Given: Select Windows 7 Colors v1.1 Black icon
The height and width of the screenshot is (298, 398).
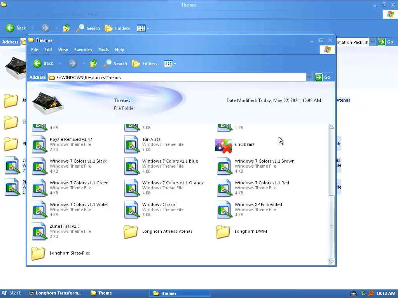Looking at the screenshot, I should 39,166.
